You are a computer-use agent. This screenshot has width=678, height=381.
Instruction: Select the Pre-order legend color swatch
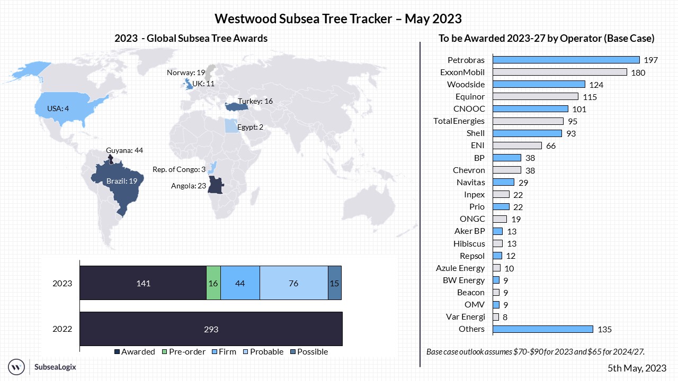coord(165,352)
